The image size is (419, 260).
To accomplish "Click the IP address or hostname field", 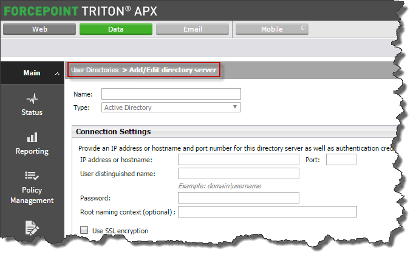I will 239,160.
